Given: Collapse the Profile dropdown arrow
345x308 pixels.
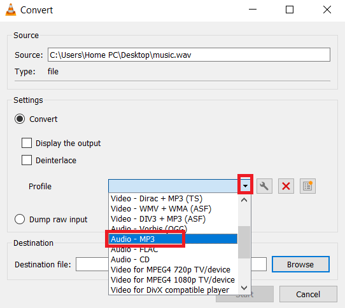Looking at the screenshot, I should (245, 186).
